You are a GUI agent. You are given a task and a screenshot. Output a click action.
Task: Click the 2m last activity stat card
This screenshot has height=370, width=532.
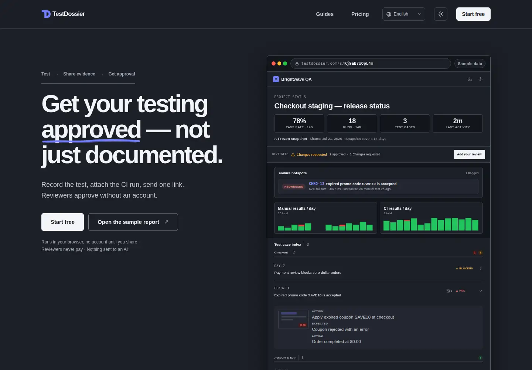pyautogui.click(x=458, y=124)
